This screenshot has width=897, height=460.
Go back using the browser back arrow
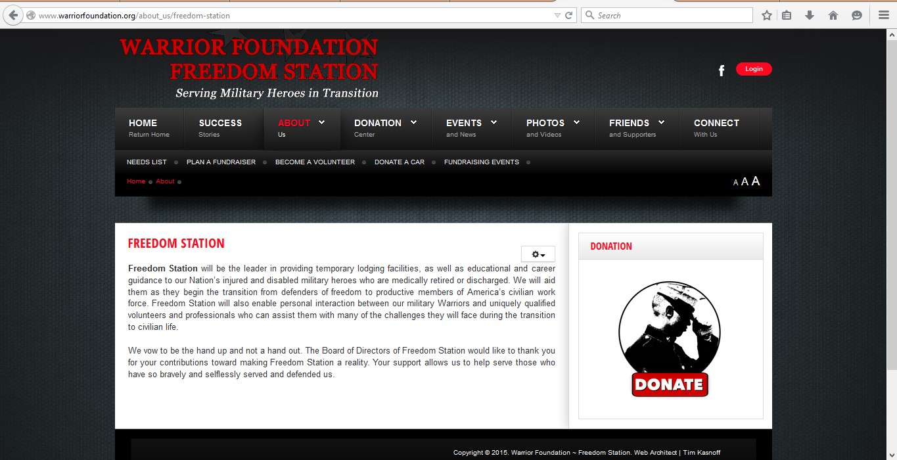[x=12, y=15]
